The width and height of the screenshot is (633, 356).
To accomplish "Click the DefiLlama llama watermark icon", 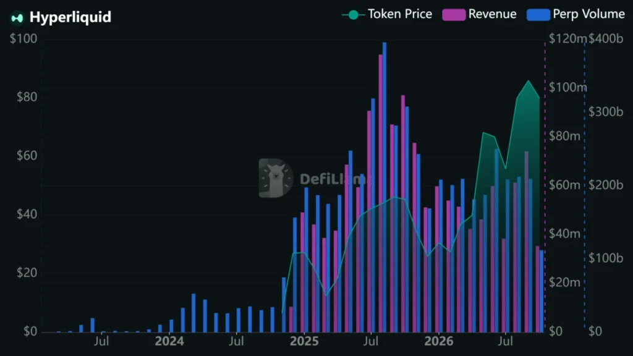I will (276, 178).
